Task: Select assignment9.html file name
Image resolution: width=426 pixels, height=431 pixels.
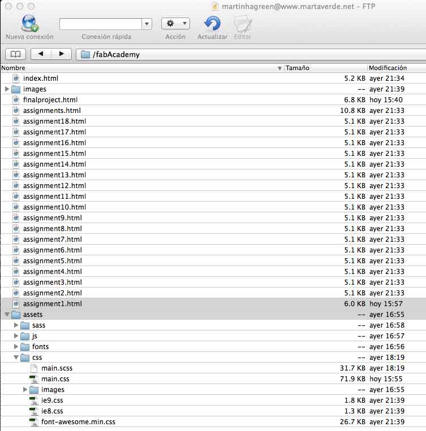Action: 53,218
